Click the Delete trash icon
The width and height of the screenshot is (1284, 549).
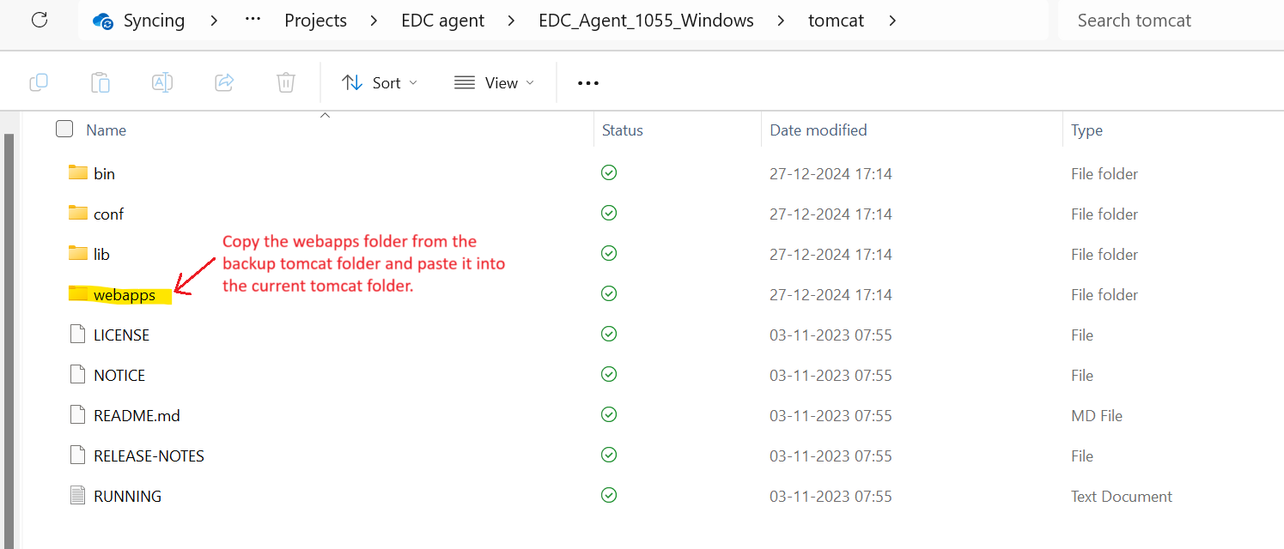(286, 82)
